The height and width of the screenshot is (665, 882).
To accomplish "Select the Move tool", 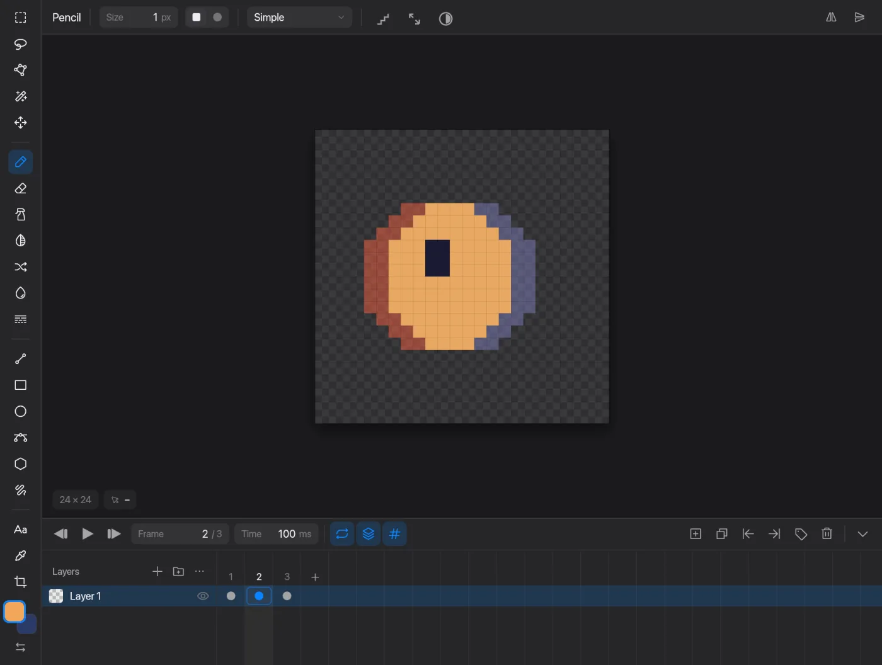I will tap(21, 122).
